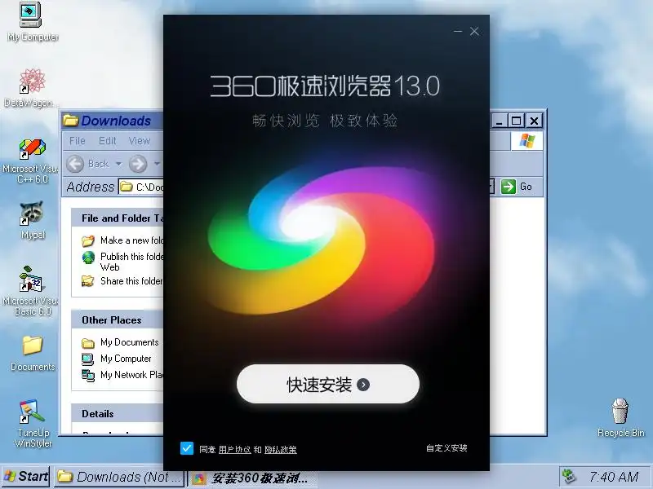653x489 pixels.
Task: Click the green Go button
Action: pos(517,187)
